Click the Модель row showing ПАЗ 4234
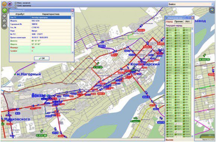The width and height of the screenshot is (216, 142). pyautogui.click(x=40, y=21)
